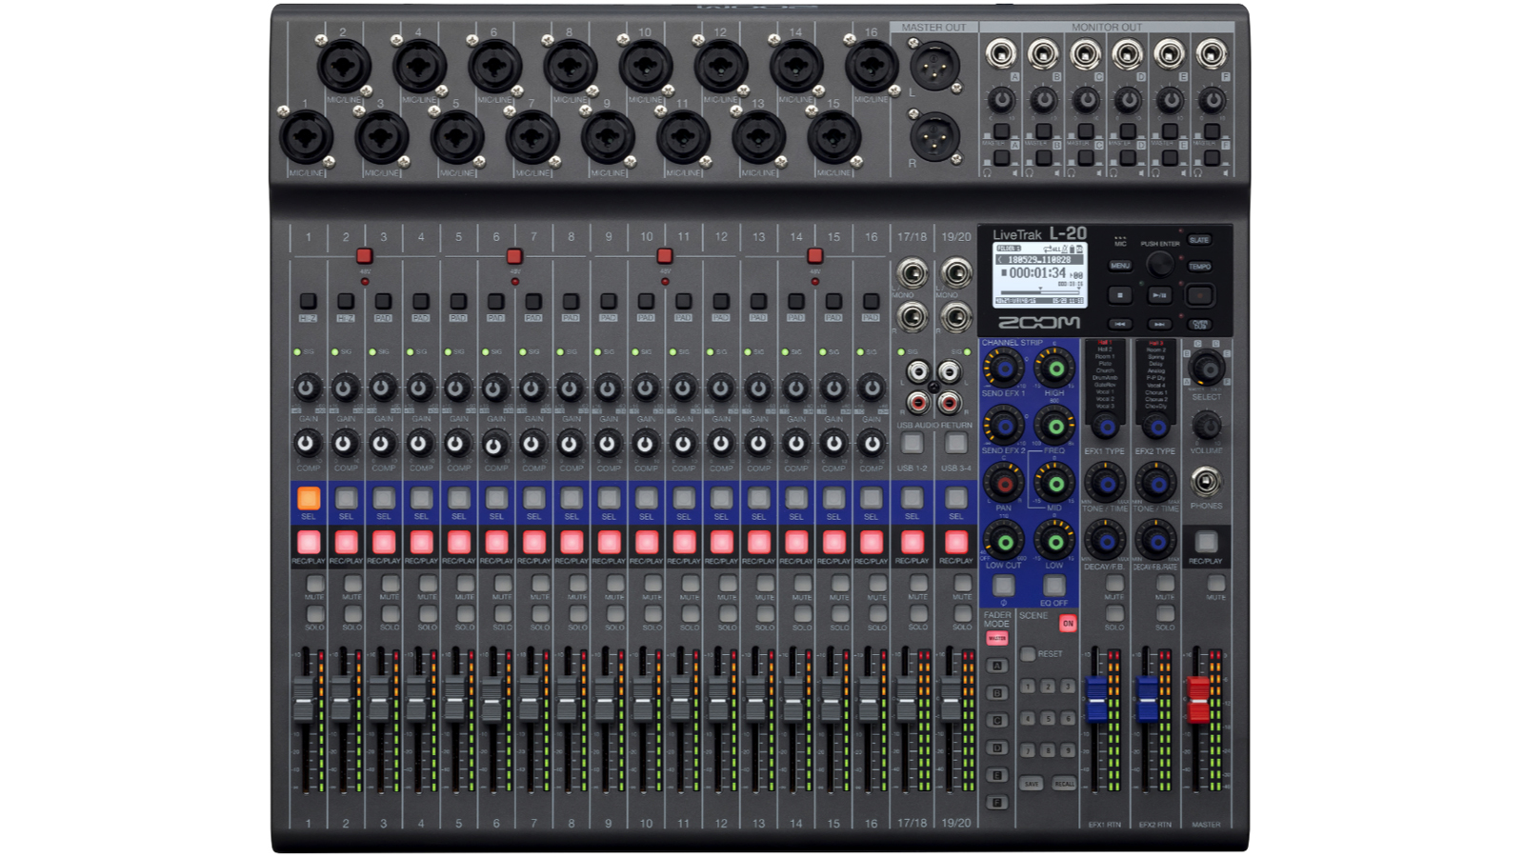
Task: Click the SEND EFX 1 knob
Action: point(1003,368)
